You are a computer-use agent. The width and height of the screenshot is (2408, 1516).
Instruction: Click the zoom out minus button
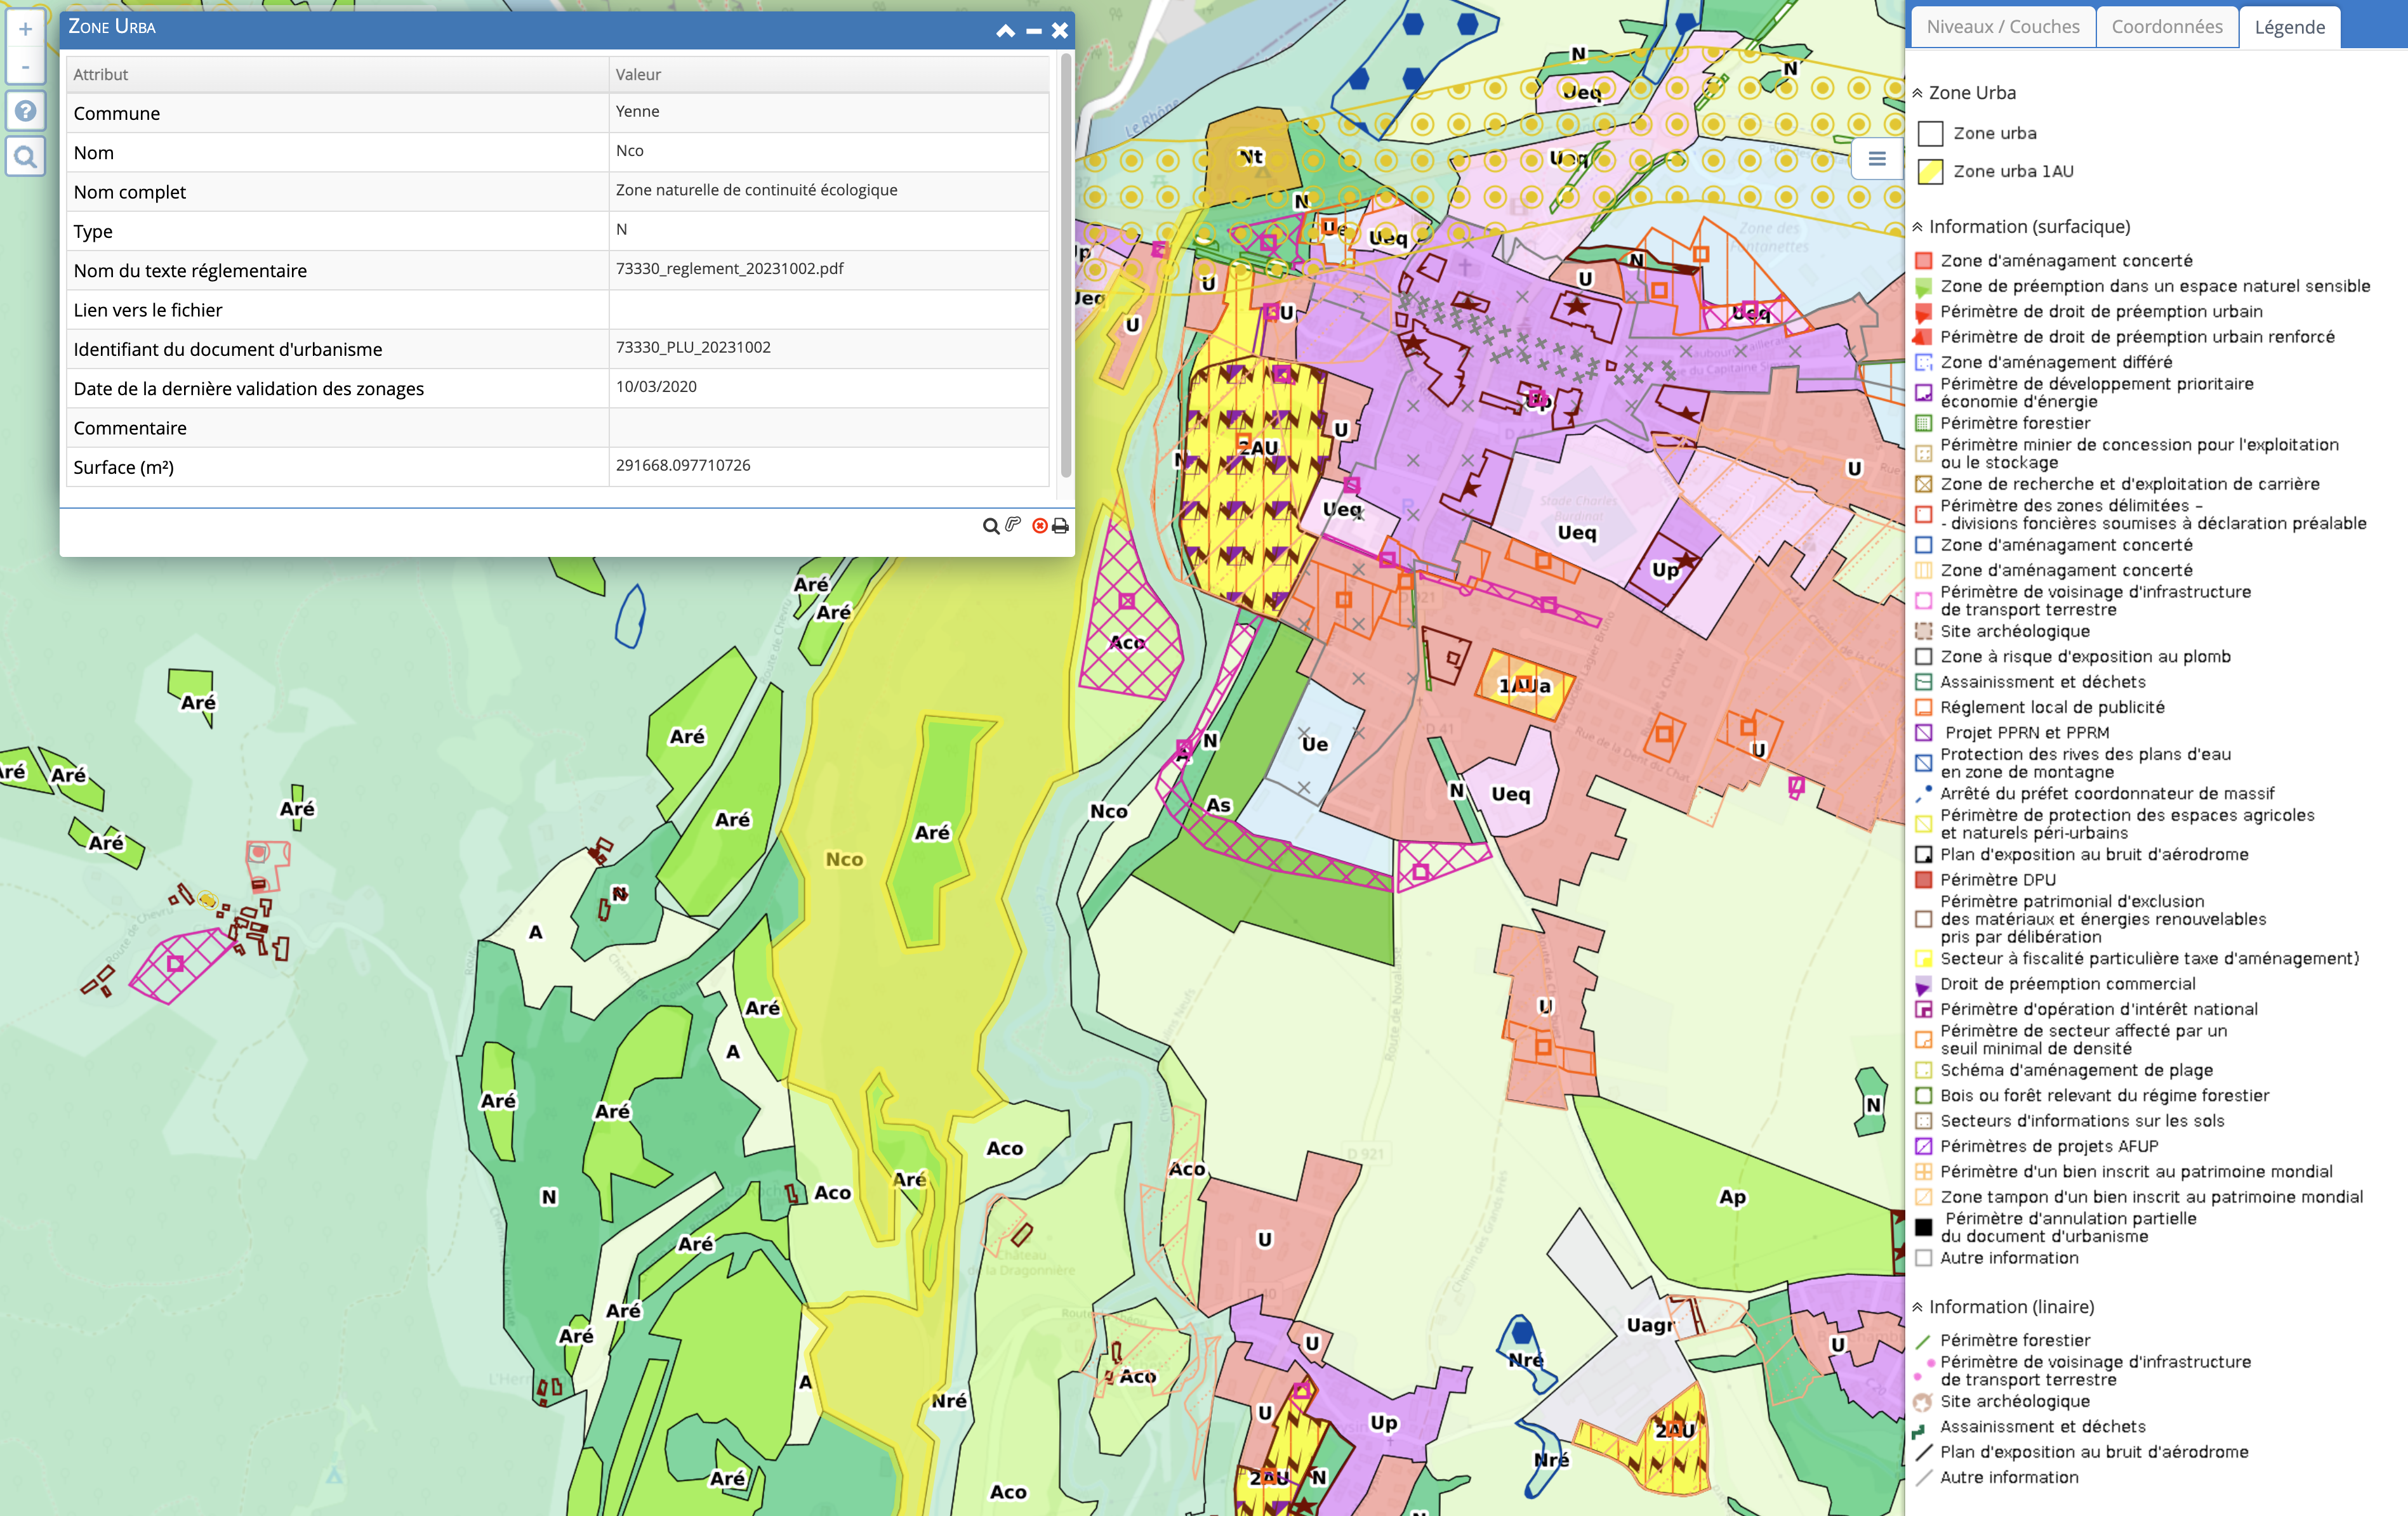pos(25,68)
